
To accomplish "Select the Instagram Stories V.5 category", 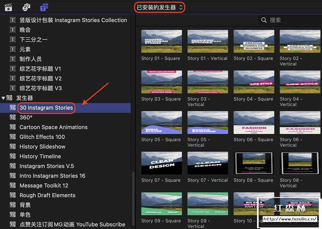I will (x=65, y=166).
